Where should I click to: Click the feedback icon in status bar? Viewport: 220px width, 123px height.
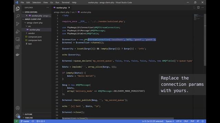(x=198, y=121)
